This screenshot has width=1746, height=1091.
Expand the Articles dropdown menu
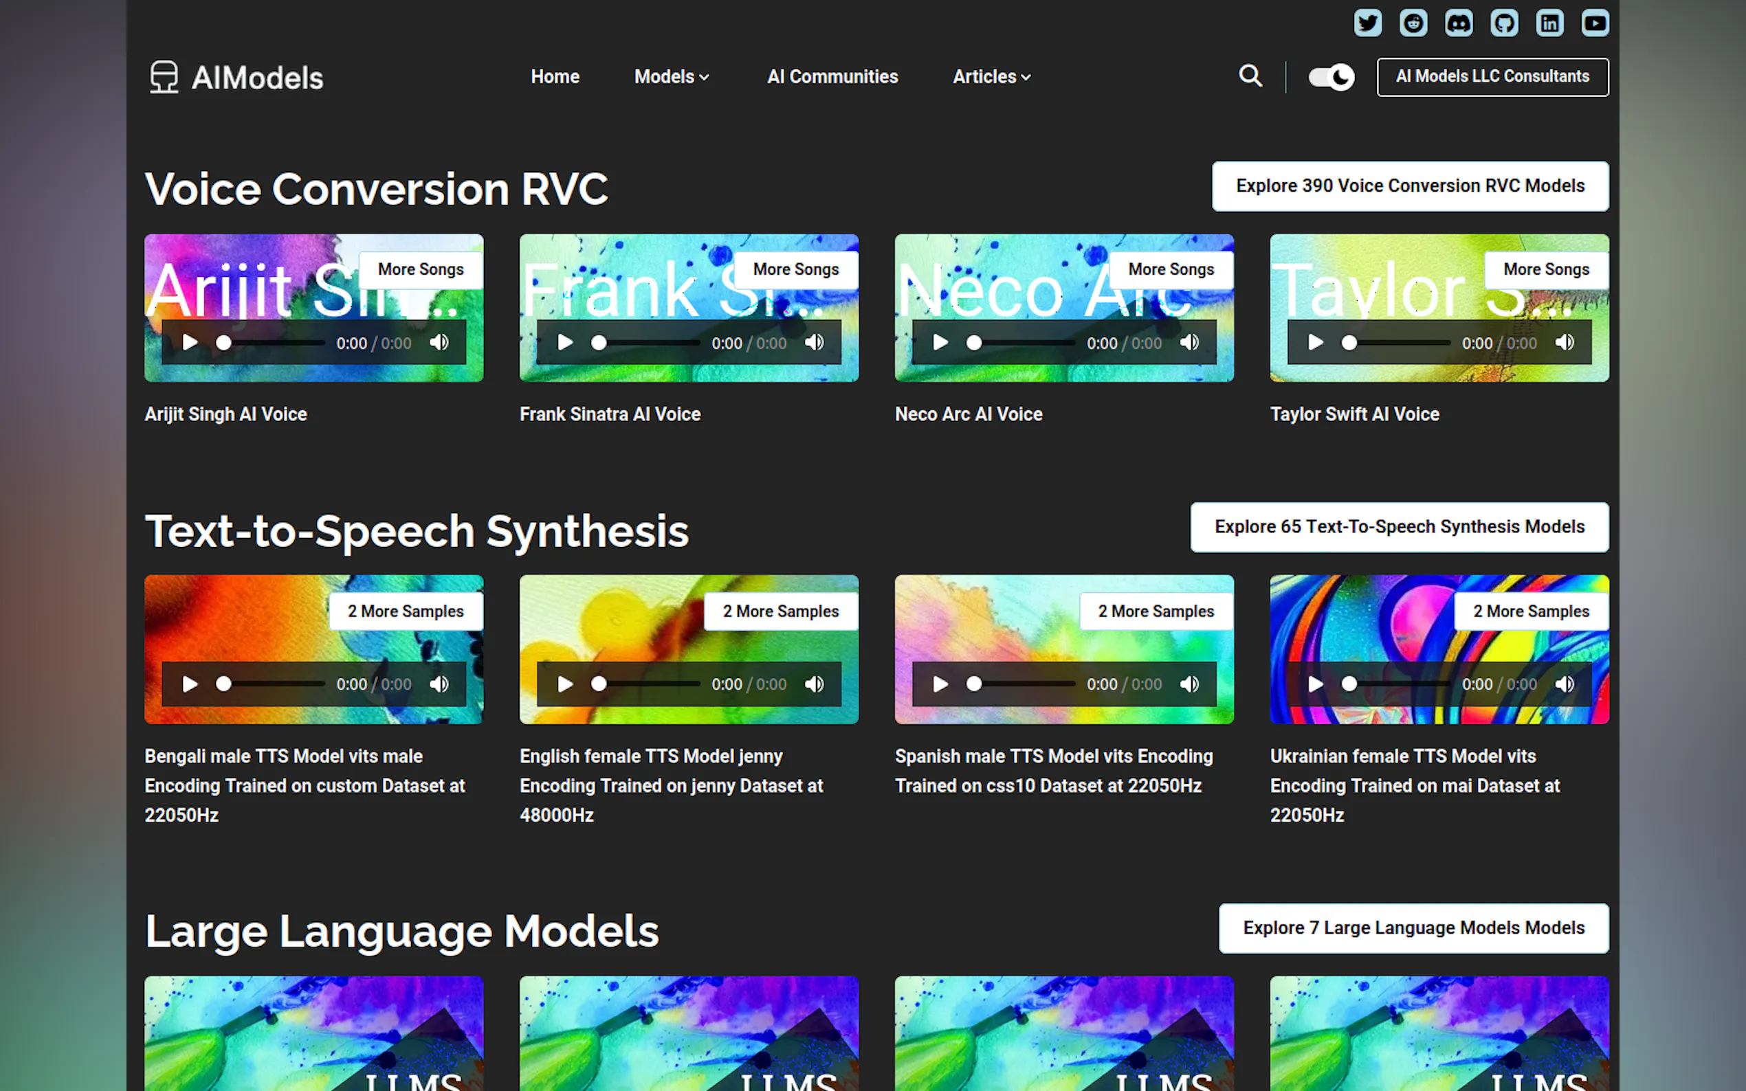pyautogui.click(x=991, y=76)
